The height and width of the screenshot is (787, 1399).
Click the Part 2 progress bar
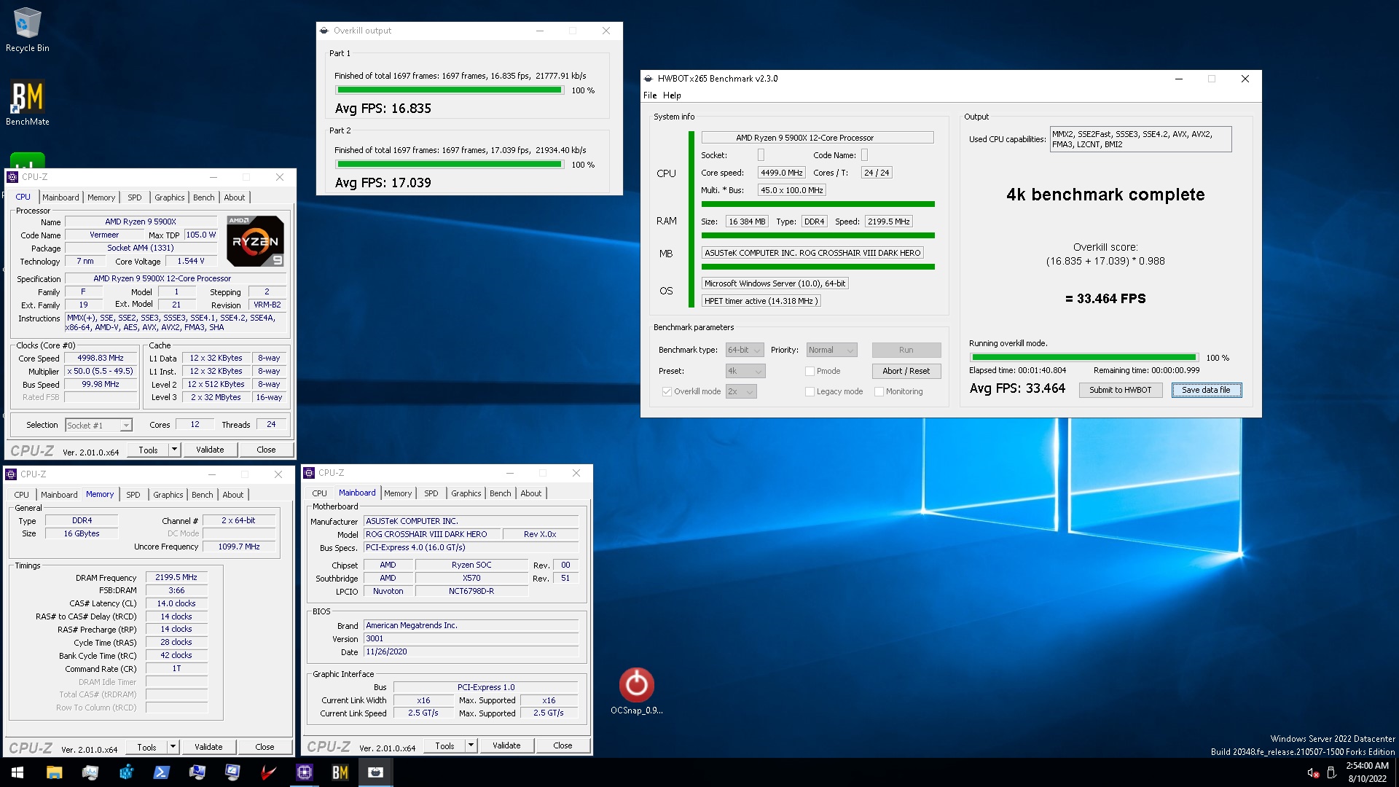coord(449,165)
